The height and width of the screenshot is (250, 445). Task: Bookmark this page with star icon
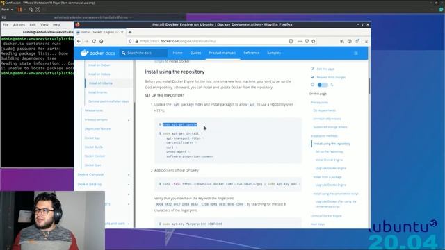314,41
